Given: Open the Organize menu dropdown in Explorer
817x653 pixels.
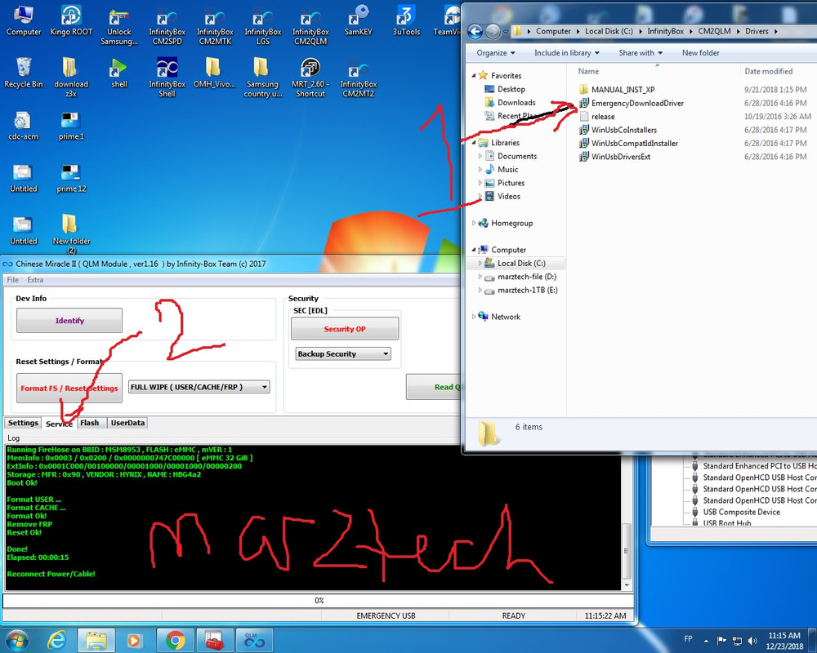Looking at the screenshot, I should coord(496,52).
